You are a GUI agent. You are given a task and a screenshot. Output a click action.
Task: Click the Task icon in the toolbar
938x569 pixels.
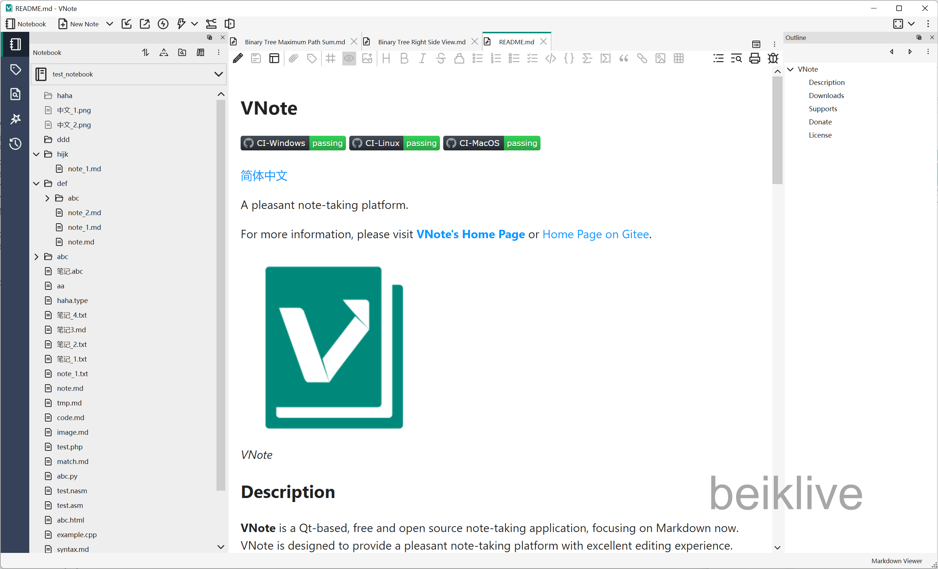coord(211,24)
